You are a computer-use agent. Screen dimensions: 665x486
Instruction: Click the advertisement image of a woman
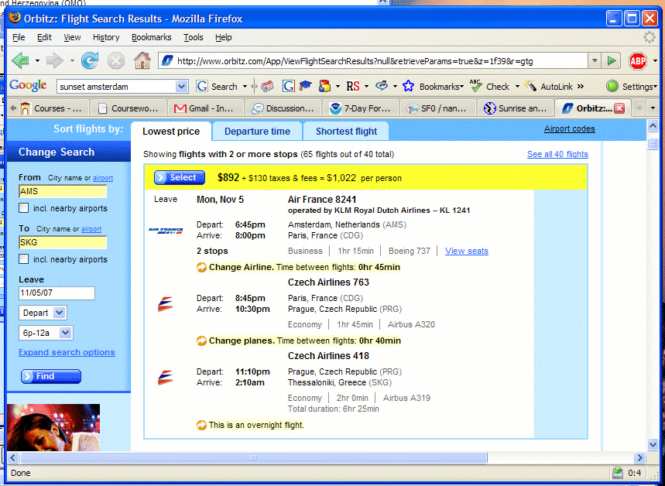point(53,427)
